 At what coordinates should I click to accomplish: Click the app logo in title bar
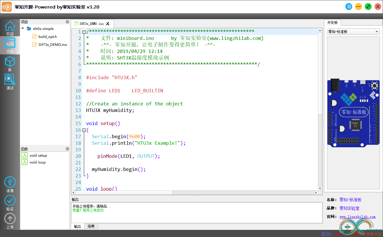pyautogui.click(x=7, y=7)
